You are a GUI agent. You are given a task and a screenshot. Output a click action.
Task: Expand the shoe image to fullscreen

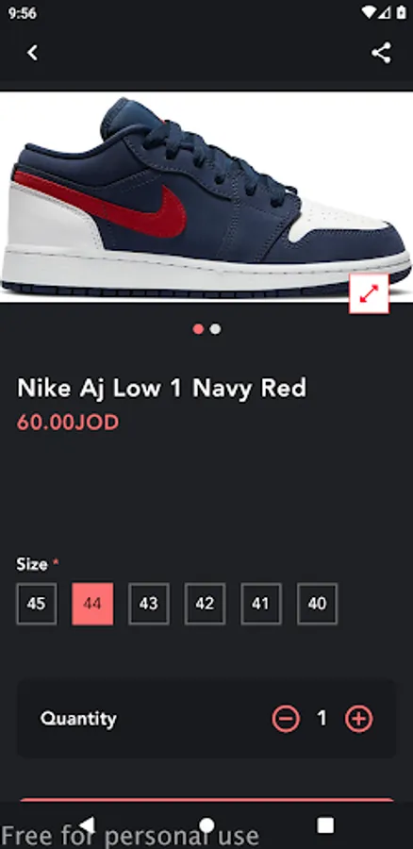369,293
